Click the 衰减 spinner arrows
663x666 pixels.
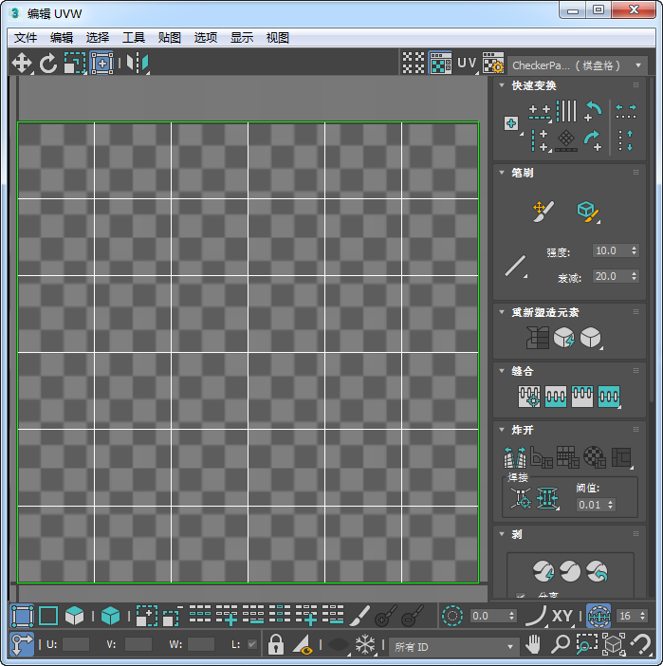point(634,276)
